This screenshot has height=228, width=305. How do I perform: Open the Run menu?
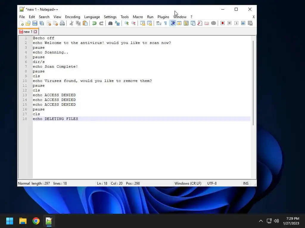(150, 17)
